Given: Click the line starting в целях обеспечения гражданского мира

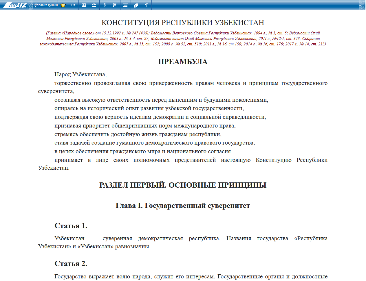Looking at the screenshot, I should (x=142, y=151).
